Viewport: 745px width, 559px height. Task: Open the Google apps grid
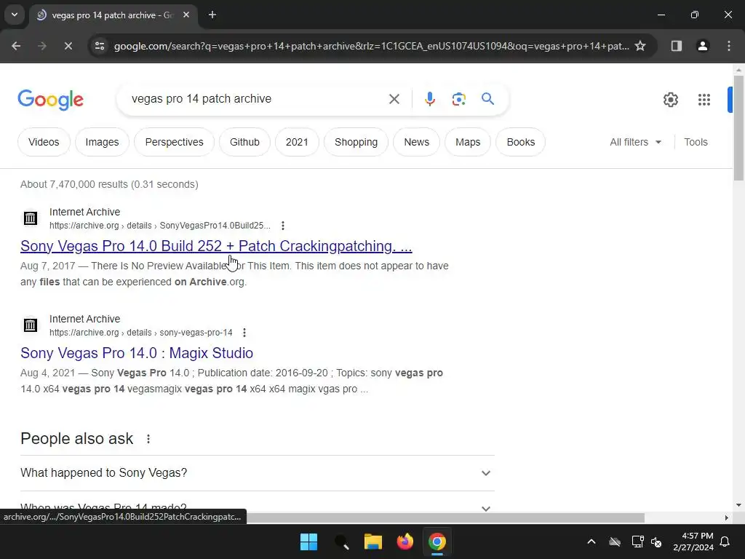pyautogui.click(x=704, y=99)
